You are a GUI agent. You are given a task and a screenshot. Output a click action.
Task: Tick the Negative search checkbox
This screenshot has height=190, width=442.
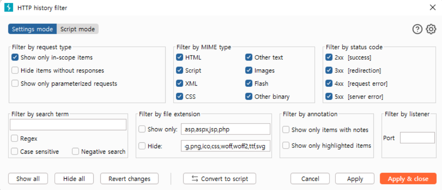75,152
